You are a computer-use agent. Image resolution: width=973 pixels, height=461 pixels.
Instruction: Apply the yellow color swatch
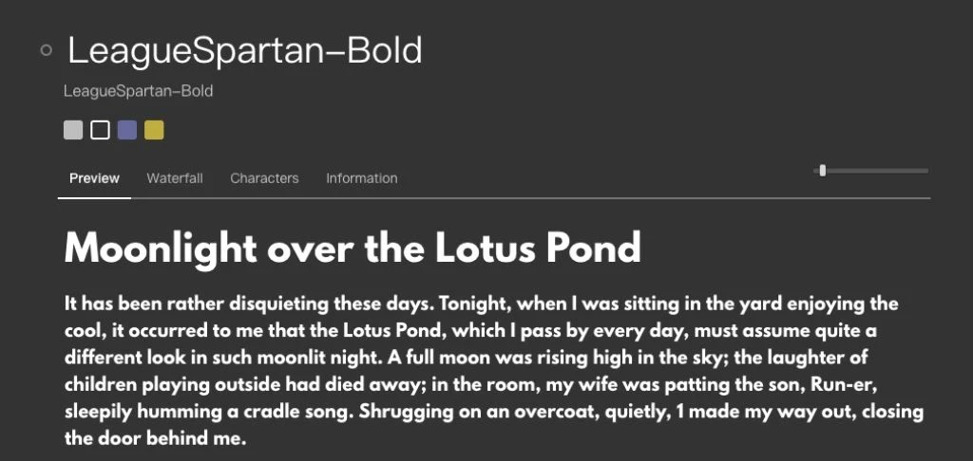(x=154, y=130)
